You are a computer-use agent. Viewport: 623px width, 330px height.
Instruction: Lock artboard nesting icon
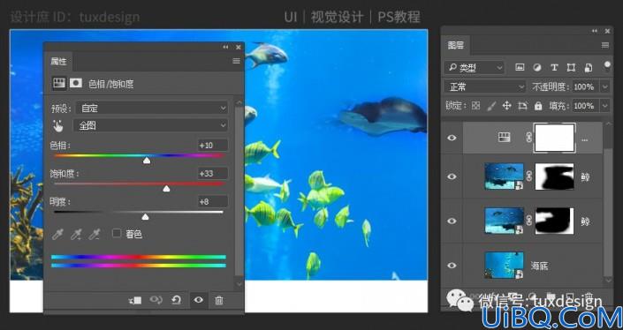[x=522, y=106]
